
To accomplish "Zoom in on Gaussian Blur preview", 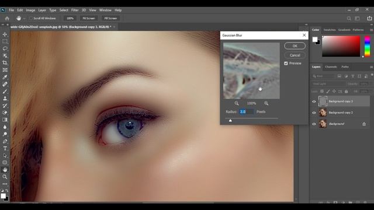I will pos(266,103).
